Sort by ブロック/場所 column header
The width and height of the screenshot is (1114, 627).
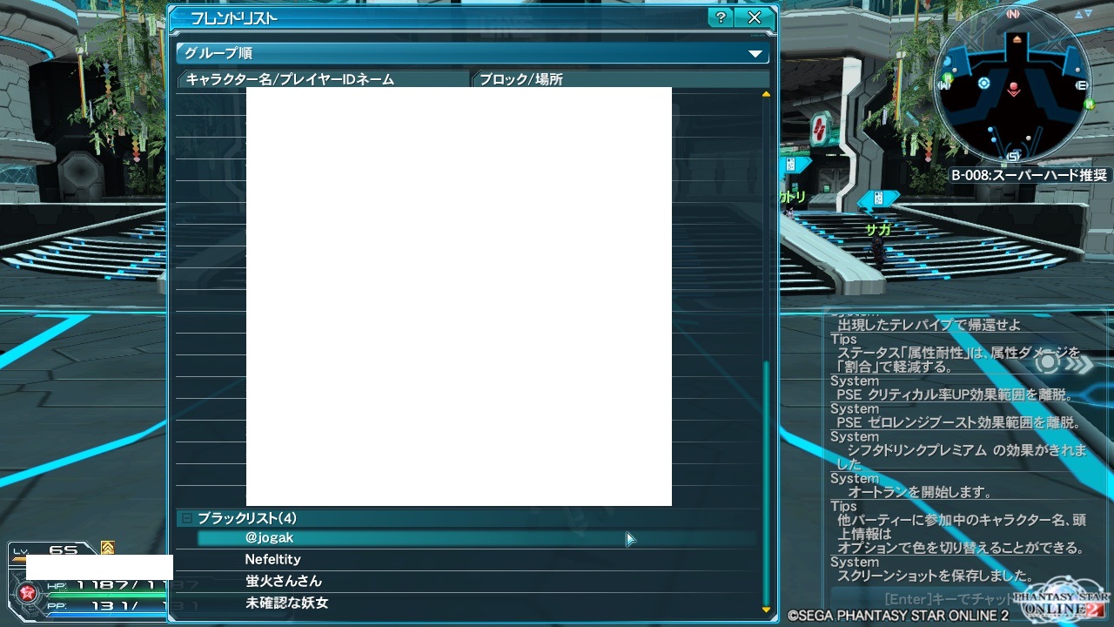tap(620, 79)
